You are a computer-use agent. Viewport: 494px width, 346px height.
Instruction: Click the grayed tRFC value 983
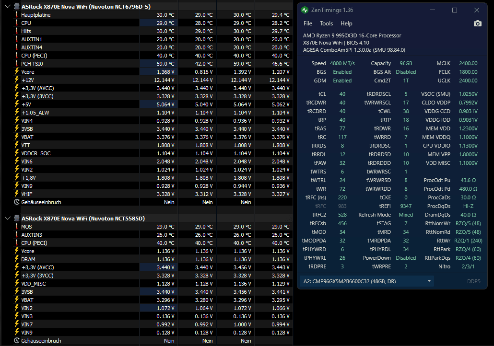click(x=342, y=206)
